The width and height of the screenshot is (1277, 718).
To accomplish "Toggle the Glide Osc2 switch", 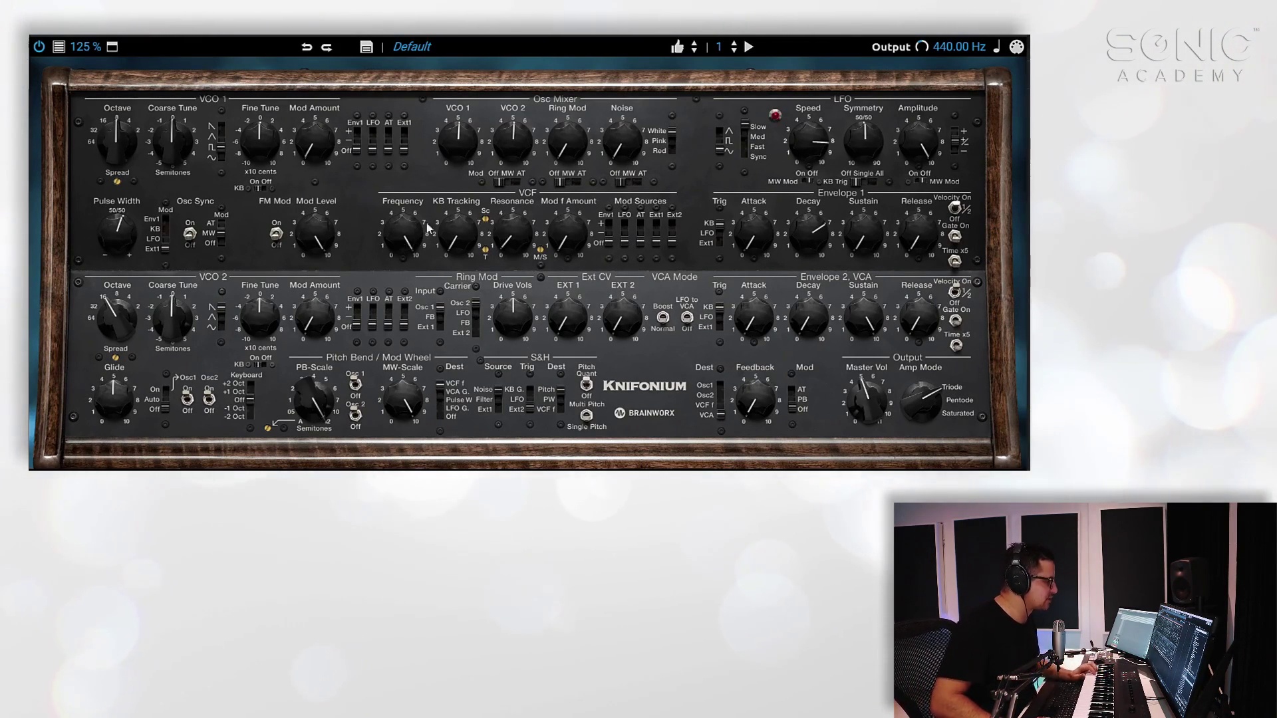I will pyautogui.click(x=209, y=398).
